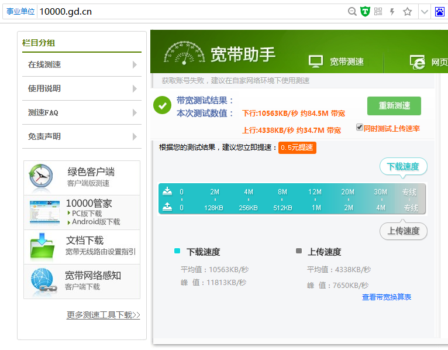Screen dimensions: 448x350
Task: Click the green checkmark result icon
Action: tap(162, 105)
